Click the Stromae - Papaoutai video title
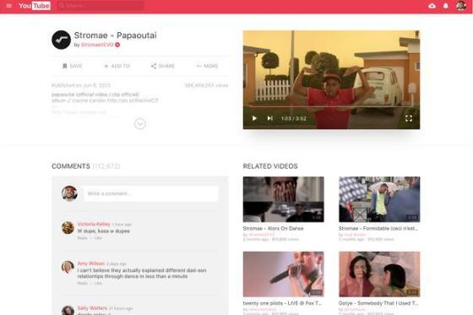The height and width of the screenshot is (315, 473). (115, 35)
